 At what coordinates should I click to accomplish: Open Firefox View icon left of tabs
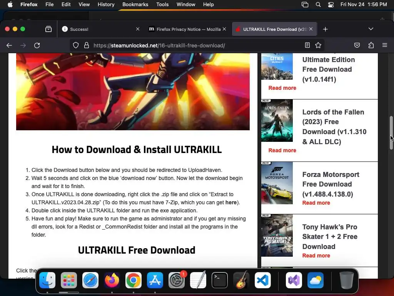pyautogui.click(x=48, y=29)
